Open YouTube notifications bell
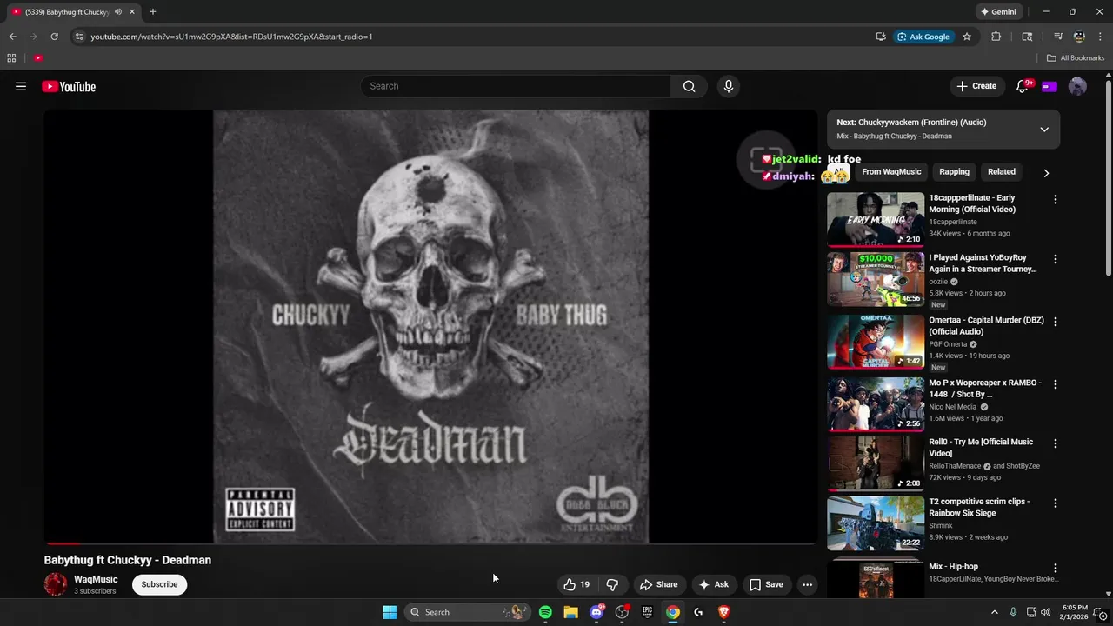Image resolution: width=1113 pixels, height=626 pixels. [1023, 86]
